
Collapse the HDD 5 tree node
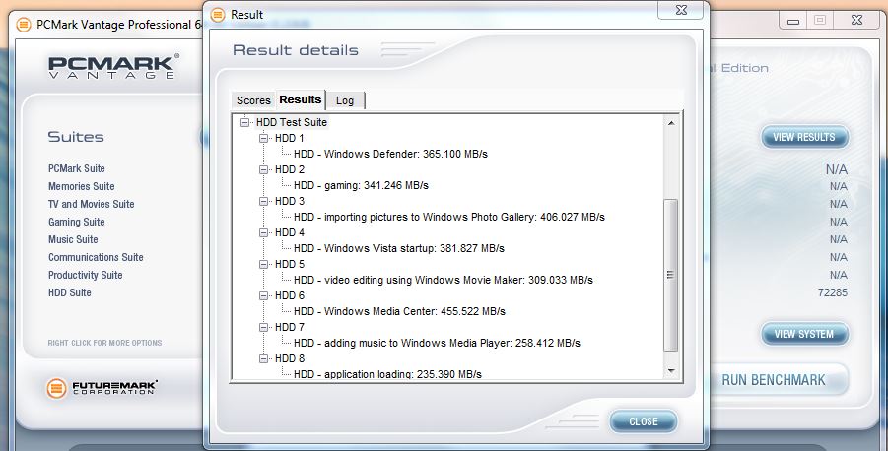[264, 264]
